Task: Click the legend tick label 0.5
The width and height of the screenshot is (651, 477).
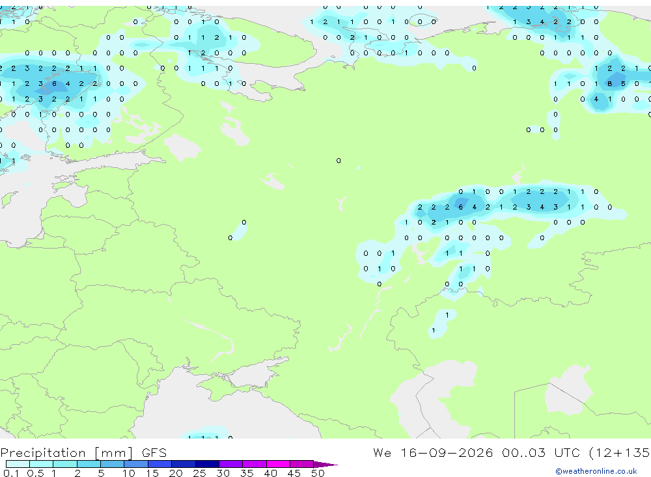Action: [35, 473]
